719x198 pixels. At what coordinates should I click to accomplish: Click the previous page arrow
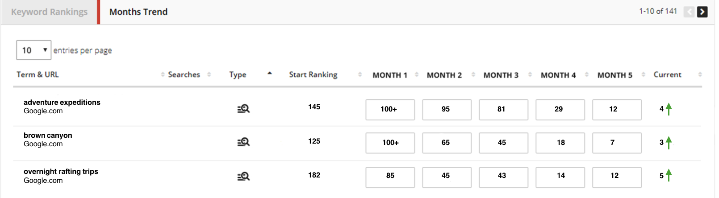689,12
